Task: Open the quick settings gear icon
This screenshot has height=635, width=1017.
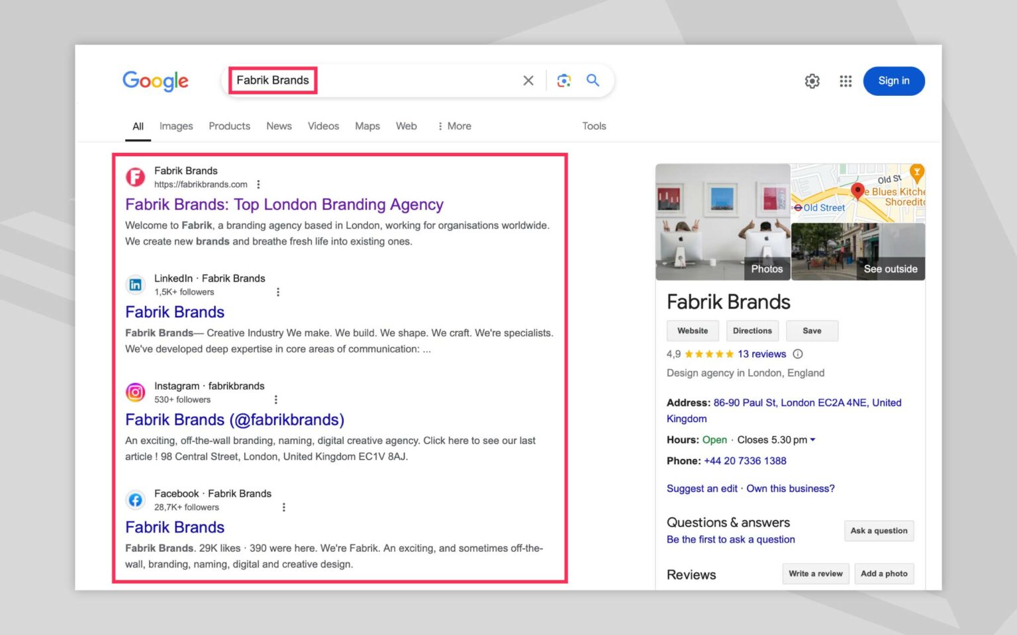Action: click(812, 81)
